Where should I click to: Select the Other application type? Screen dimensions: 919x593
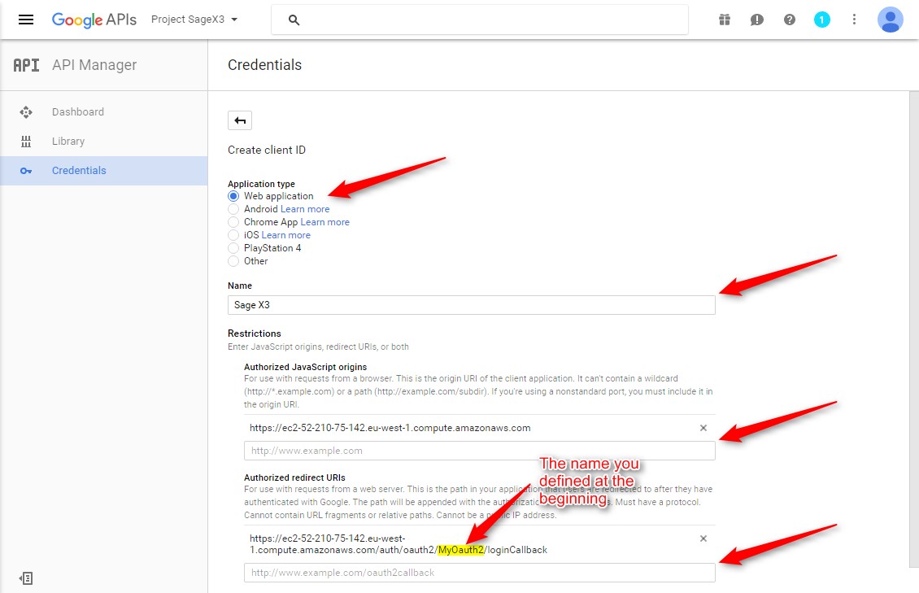click(233, 261)
